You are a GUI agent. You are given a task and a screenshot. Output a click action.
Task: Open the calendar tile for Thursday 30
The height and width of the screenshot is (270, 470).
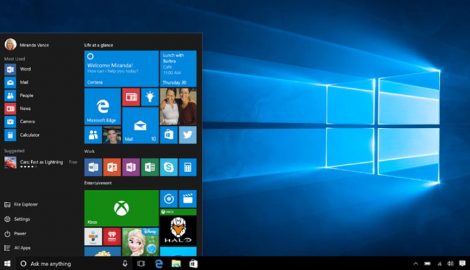(178, 69)
